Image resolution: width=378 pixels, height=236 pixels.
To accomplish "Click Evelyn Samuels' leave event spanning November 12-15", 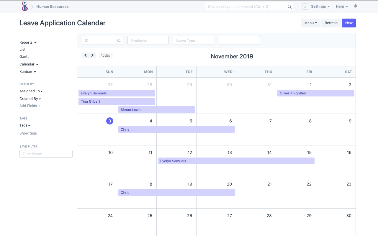I will [x=236, y=161].
